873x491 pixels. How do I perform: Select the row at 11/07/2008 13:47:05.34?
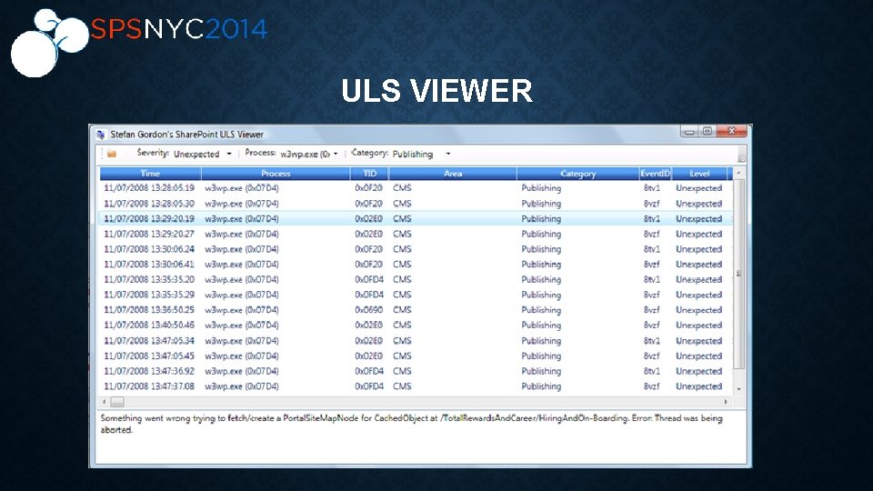[x=416, y=341]
